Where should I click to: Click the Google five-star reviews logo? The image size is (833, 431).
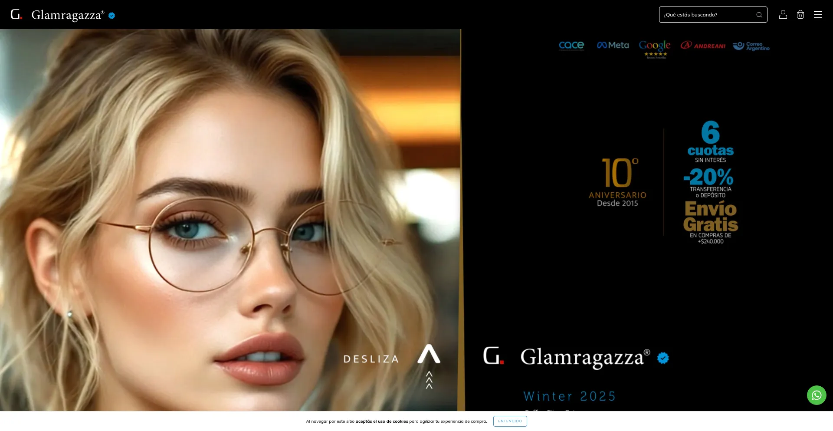[x=655, y=48]
